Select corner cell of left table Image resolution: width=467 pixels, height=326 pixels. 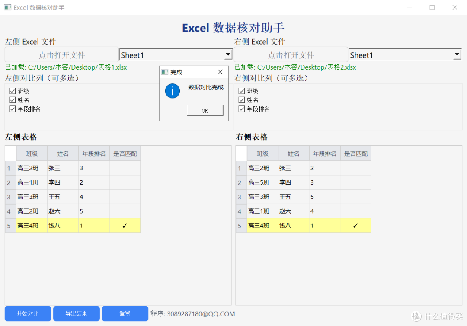[x=10, y=153]
